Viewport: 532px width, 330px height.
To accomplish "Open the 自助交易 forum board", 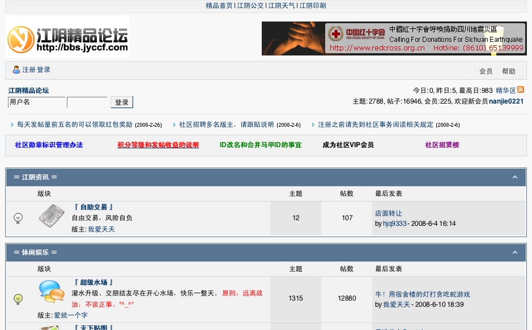I will pos(93,207).
